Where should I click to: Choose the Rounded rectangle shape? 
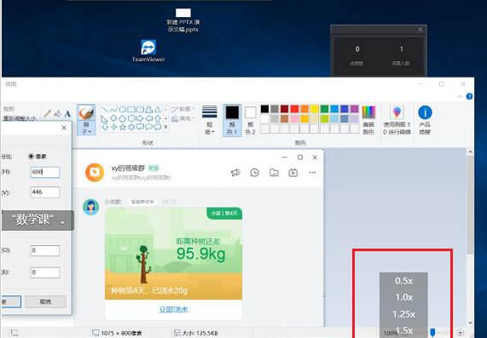click(x=140, y=110)
